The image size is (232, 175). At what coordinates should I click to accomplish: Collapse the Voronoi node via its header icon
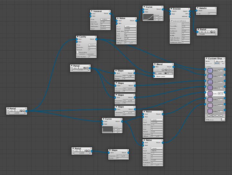pos(91,11)
